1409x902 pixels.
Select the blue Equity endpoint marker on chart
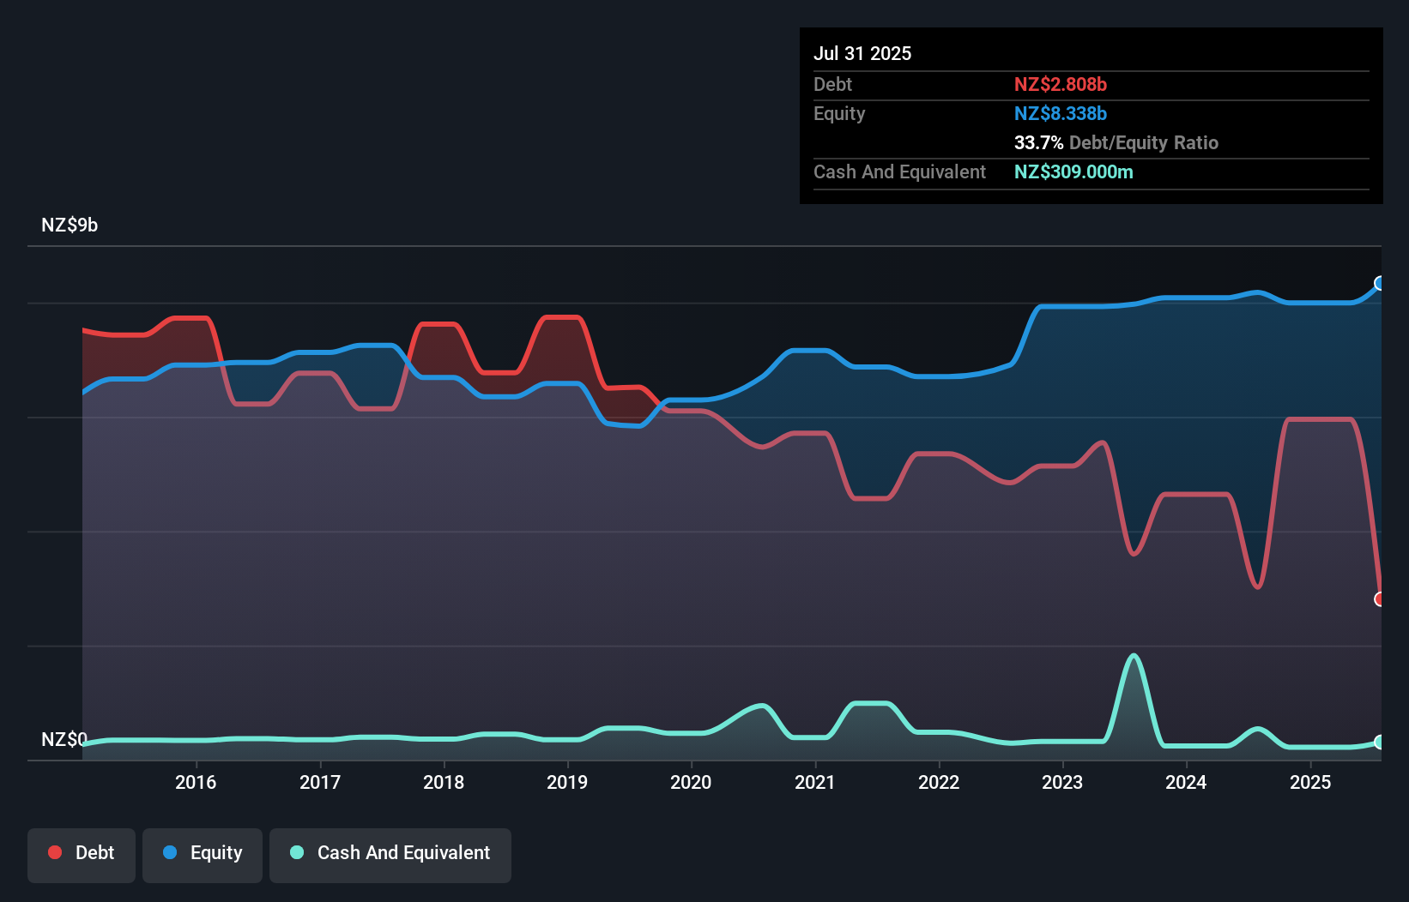1380,283
